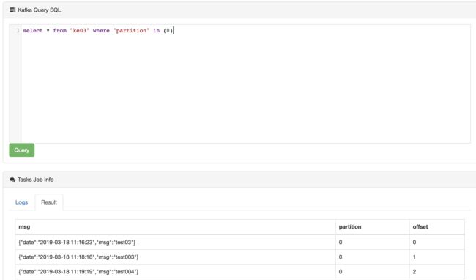Click inside the SQL editor text area

point(245,84)
